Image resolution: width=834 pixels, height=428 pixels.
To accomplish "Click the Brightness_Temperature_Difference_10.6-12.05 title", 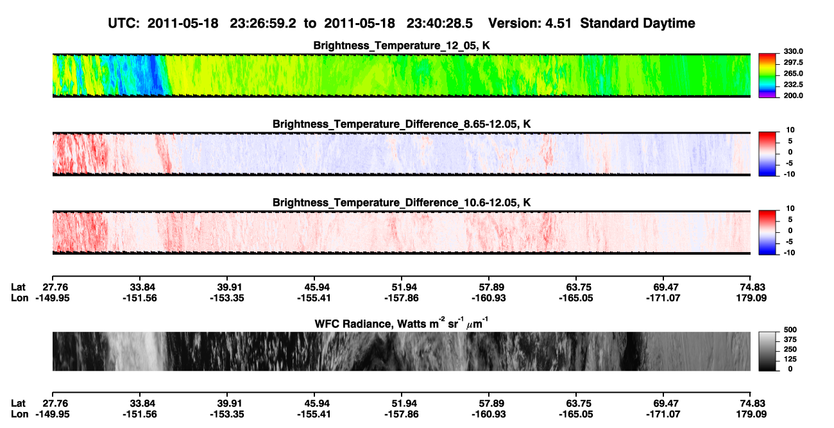I will 402,203.
